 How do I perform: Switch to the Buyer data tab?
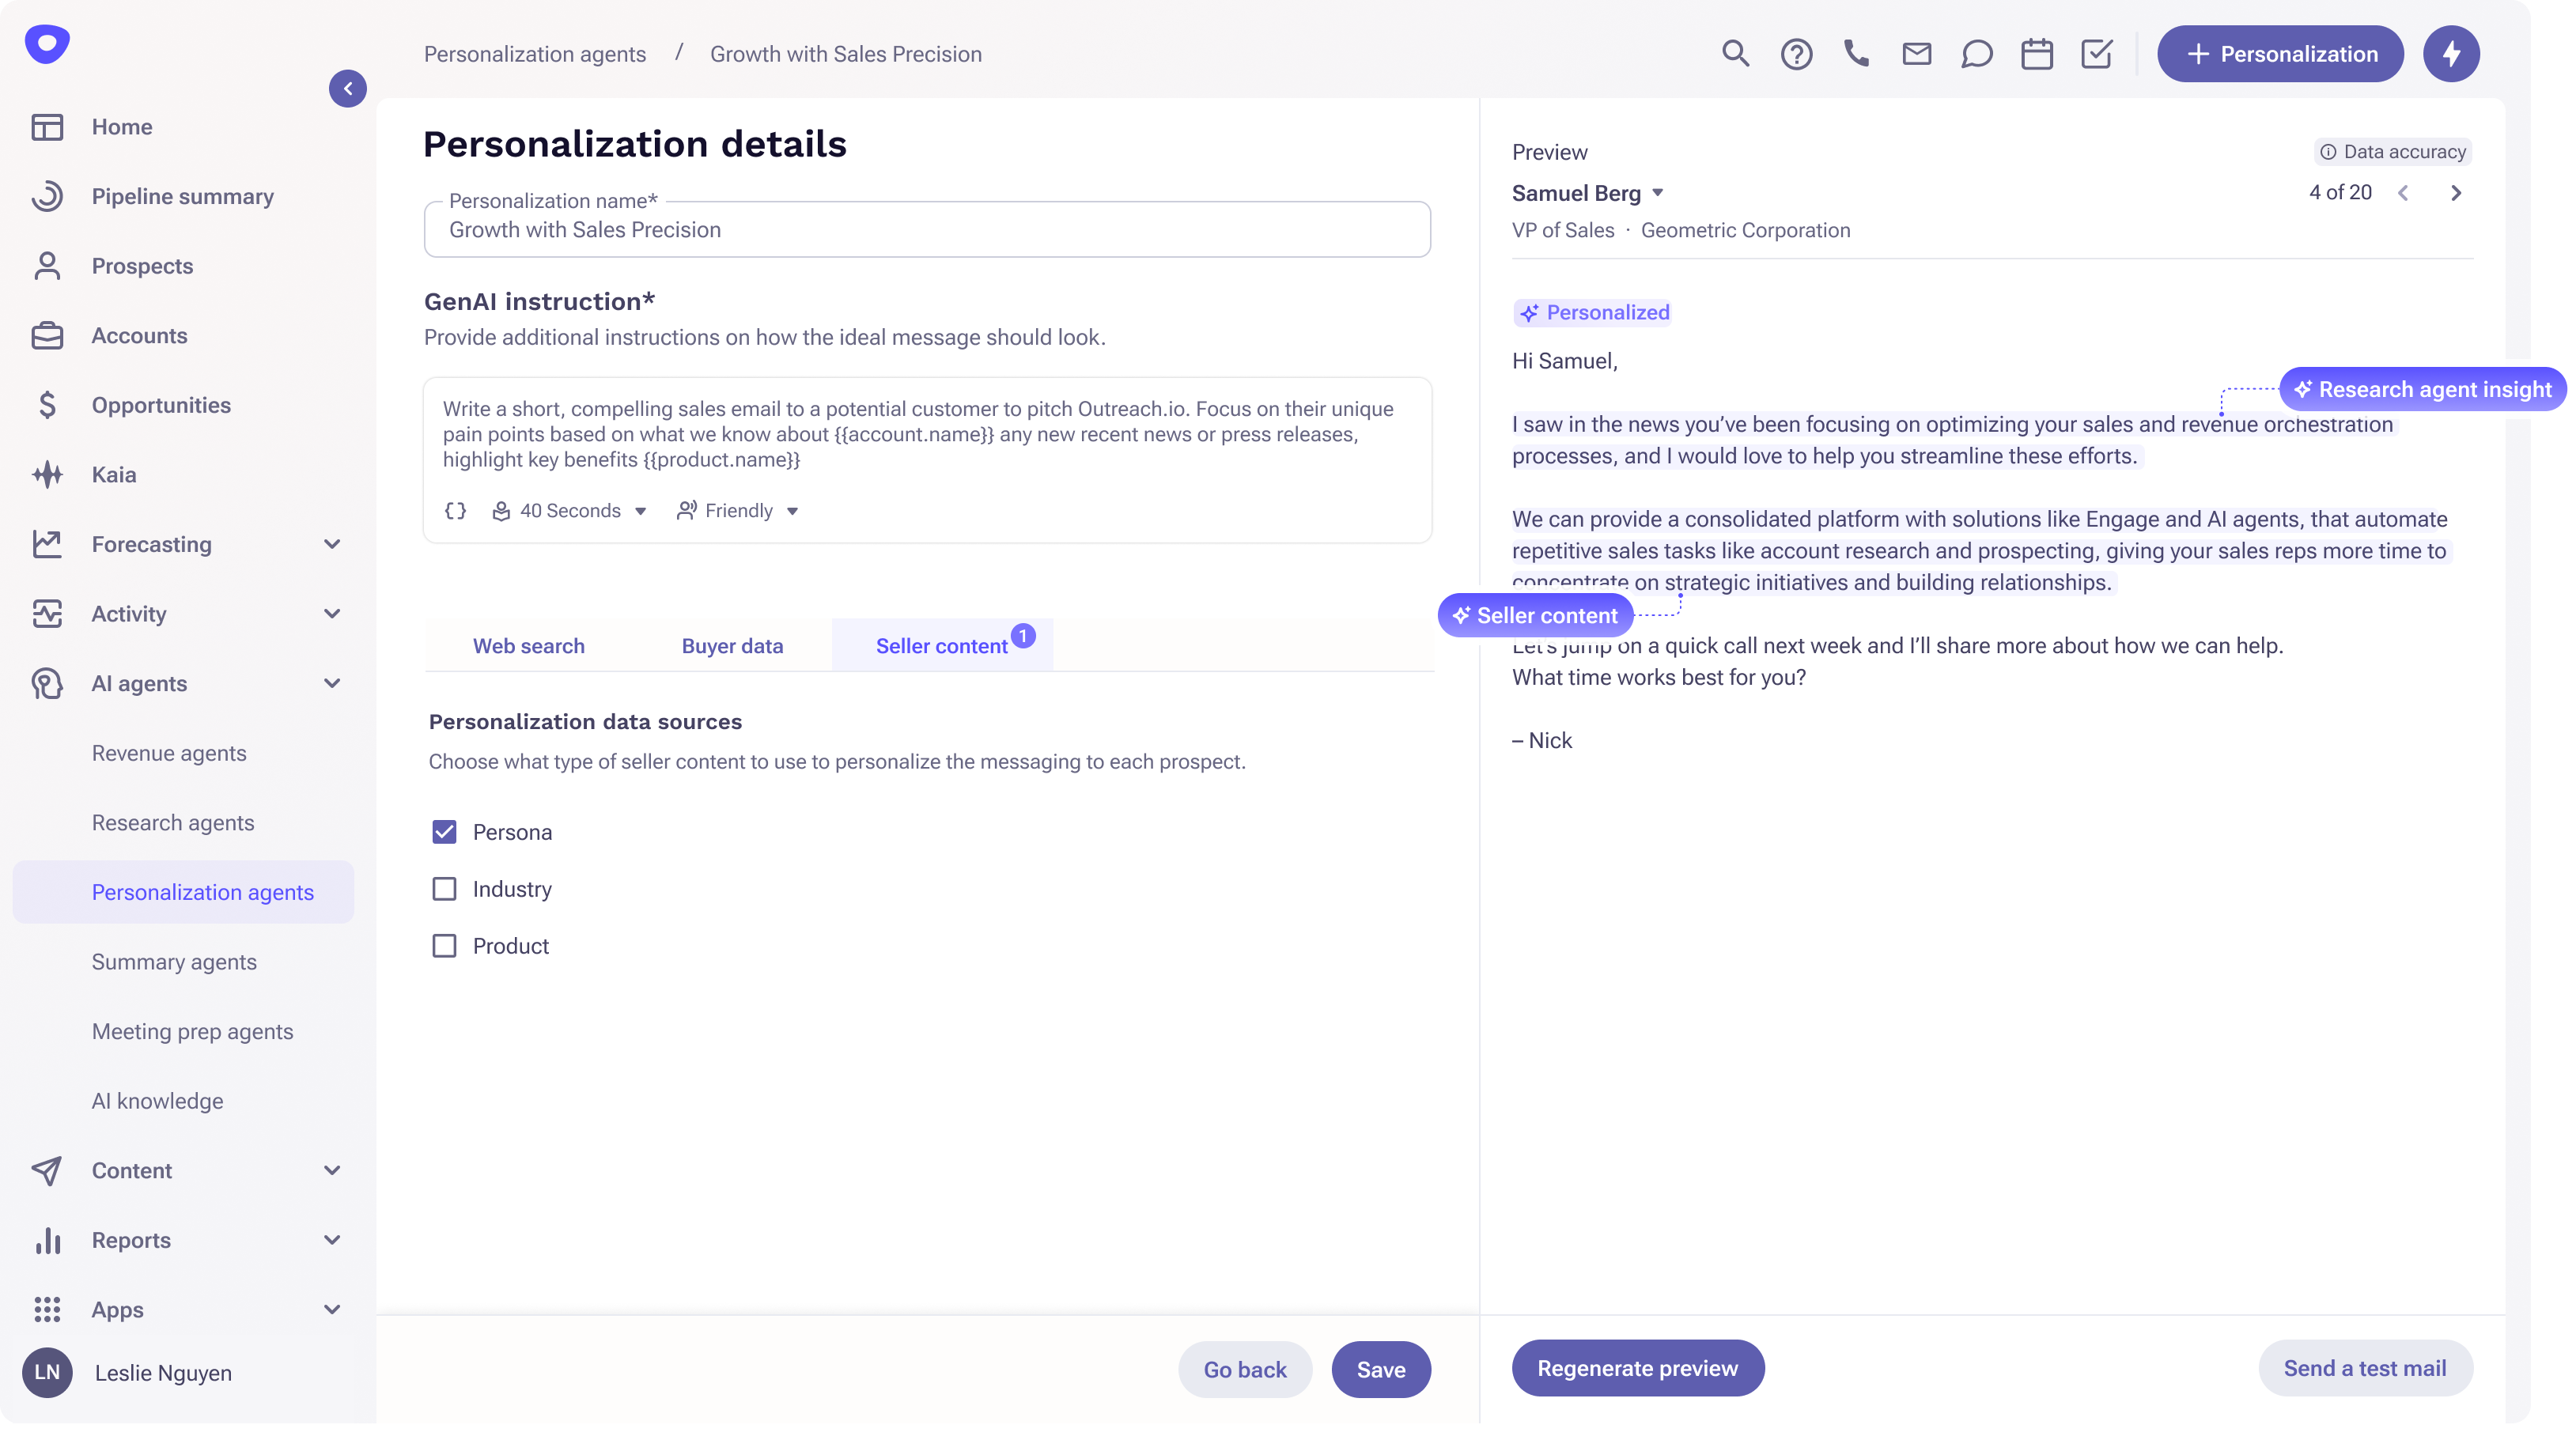(732, 646)
